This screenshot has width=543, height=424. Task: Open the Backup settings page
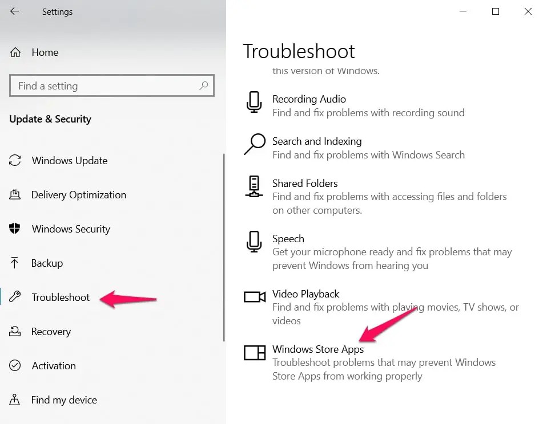(x=47, y=263)
